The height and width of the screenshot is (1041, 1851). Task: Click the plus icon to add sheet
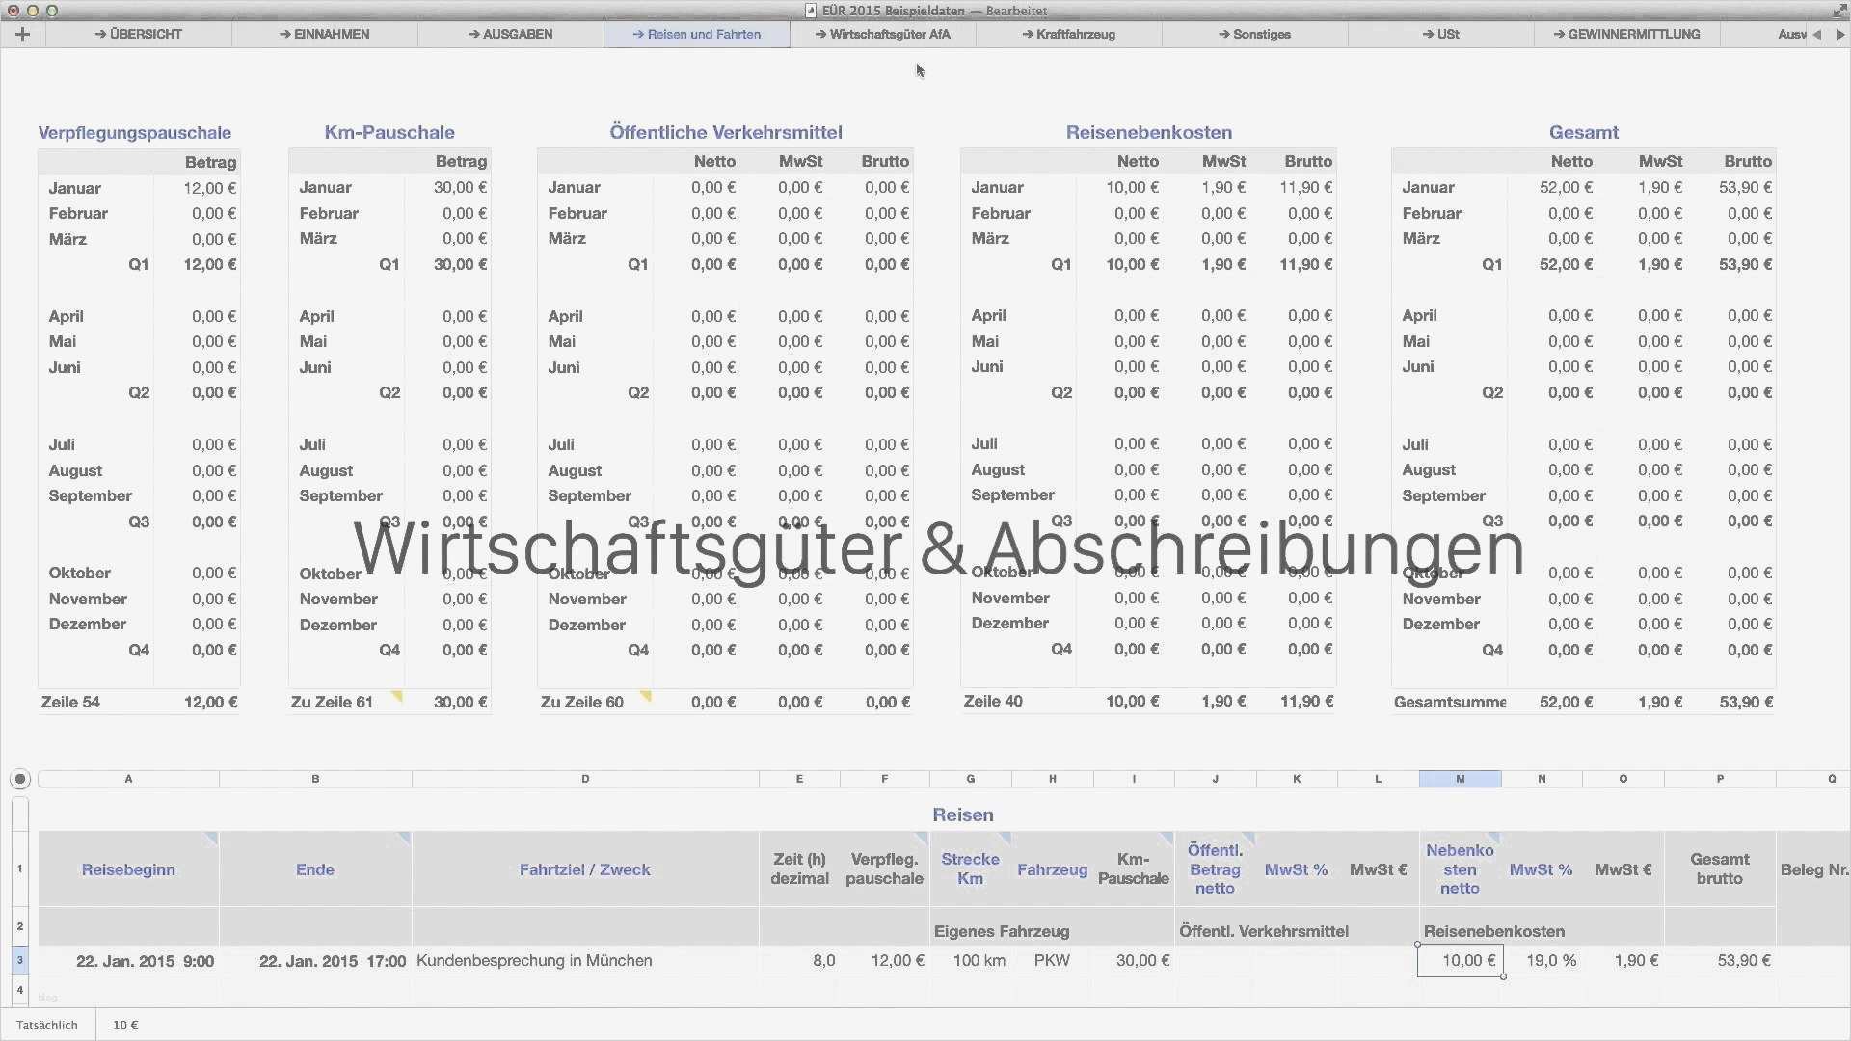coord(22,34)
